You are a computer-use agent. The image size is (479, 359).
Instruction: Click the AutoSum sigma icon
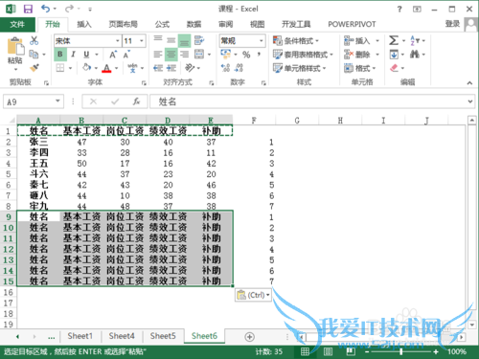tap(394, 40)
